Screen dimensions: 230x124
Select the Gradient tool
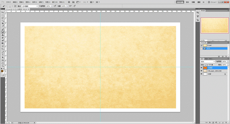[3, 43]
